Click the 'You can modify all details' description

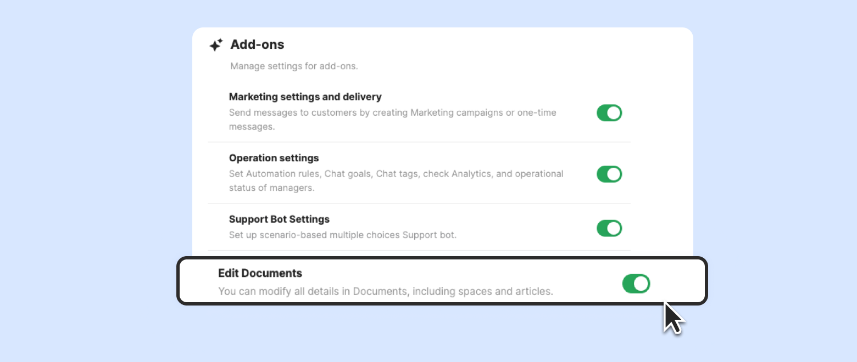click(385, 291)
